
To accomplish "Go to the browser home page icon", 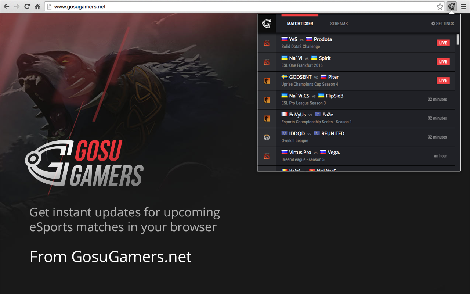I will click(x=37, y=6).
